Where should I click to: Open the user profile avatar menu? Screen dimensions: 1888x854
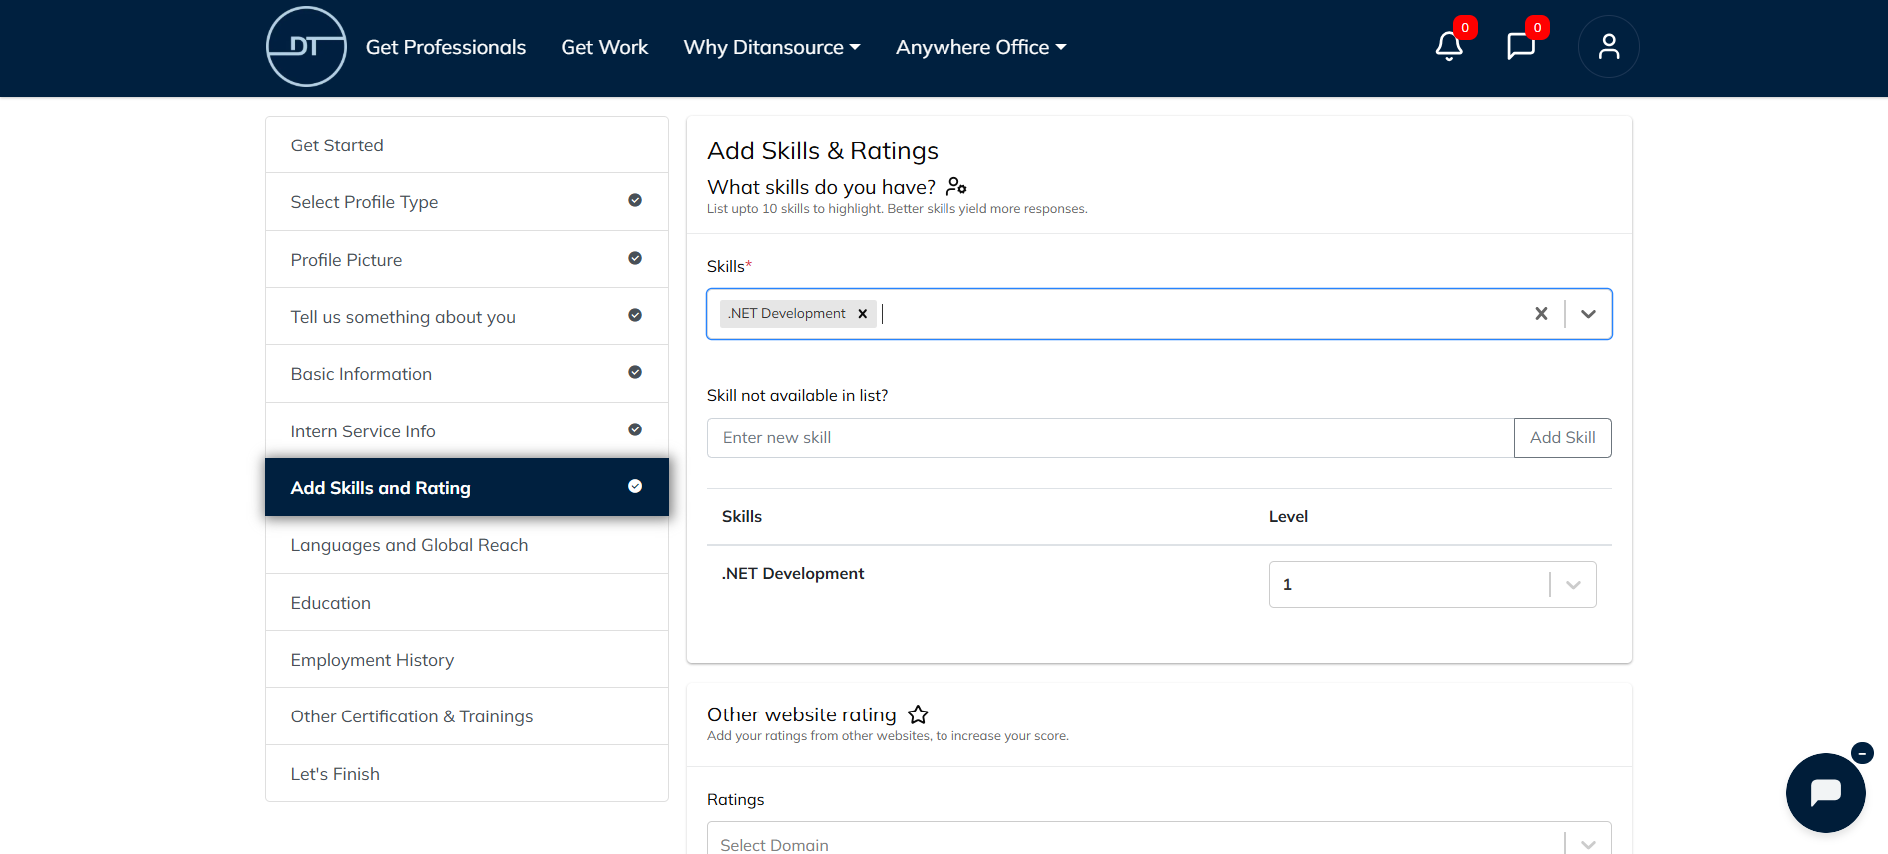coord(1608,47)
